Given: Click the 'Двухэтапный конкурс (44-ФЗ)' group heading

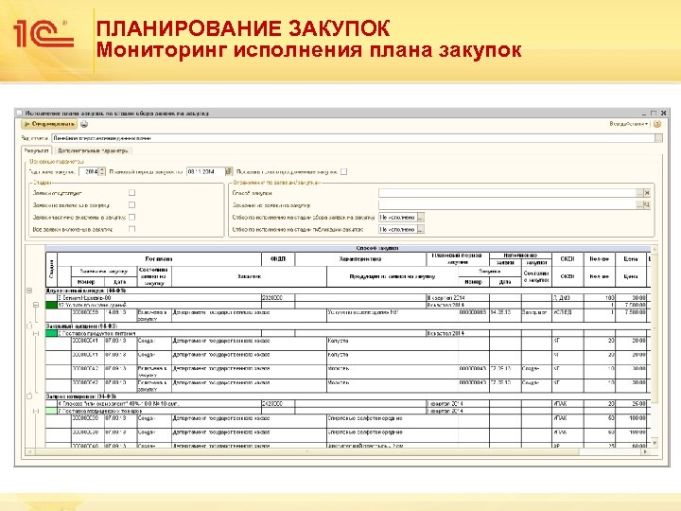Looking at the screenshot, I should click(x=85, y=291).
